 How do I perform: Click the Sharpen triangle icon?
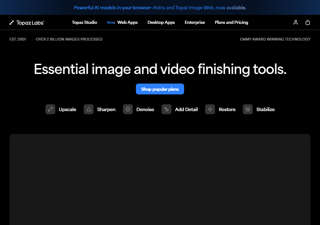(89, 109)
